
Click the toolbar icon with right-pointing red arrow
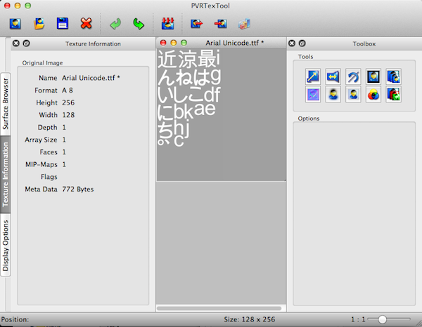coord(197,24)
